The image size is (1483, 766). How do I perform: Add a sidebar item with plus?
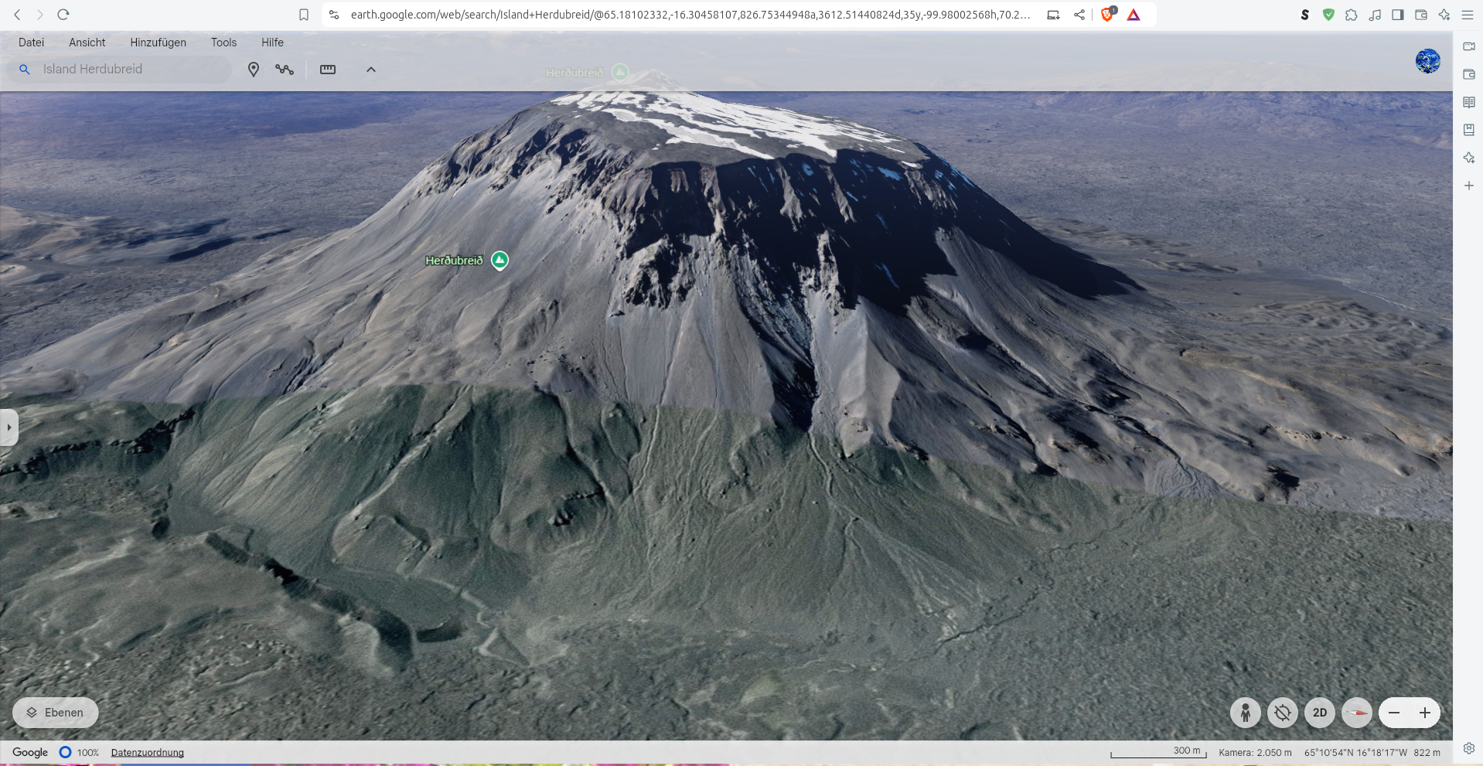point(1469,186)
